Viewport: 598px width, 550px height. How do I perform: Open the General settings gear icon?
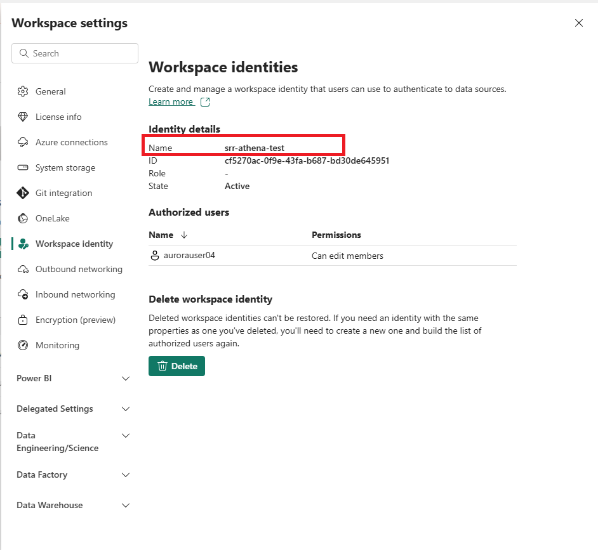23,91
